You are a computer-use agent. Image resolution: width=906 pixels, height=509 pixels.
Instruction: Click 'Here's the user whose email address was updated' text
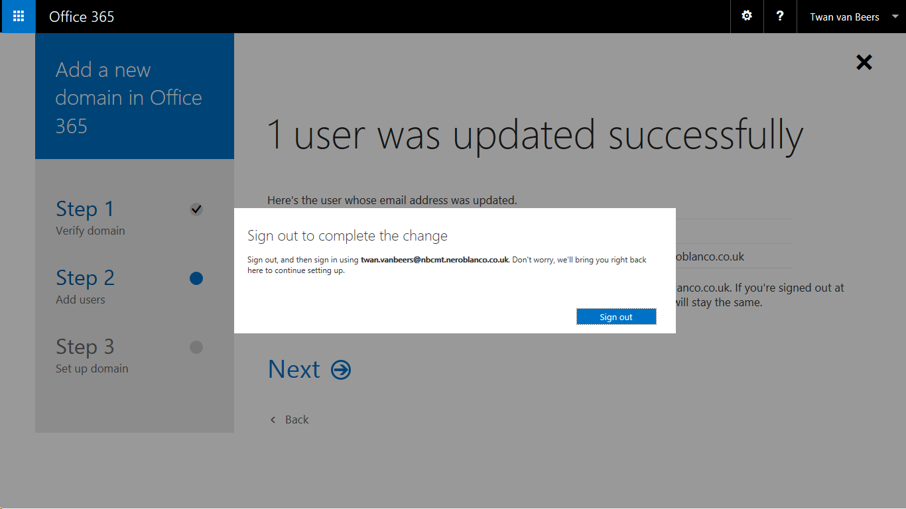tap(392, 199)
